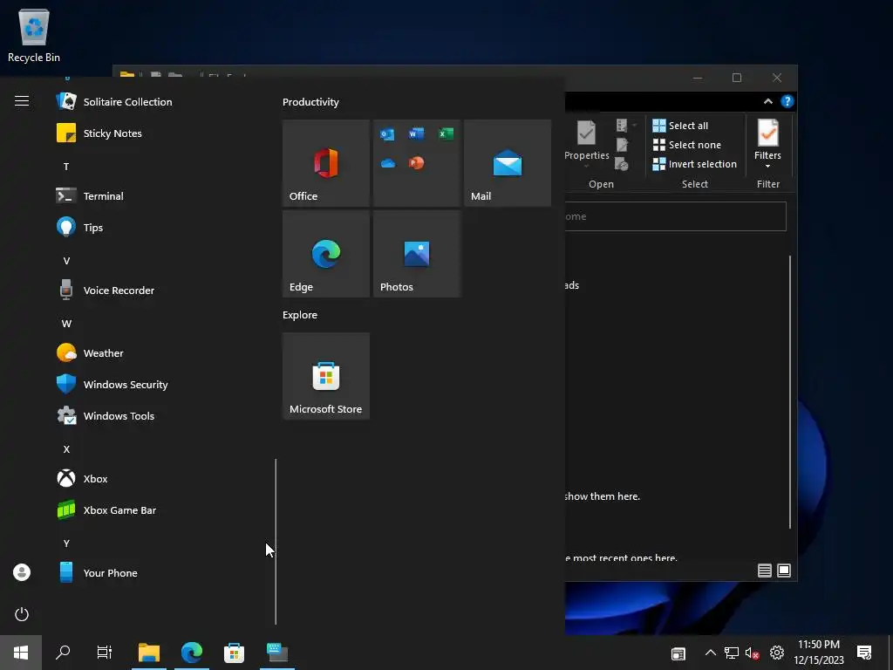
Task: Click the Office tile
Action: [326, 163]
